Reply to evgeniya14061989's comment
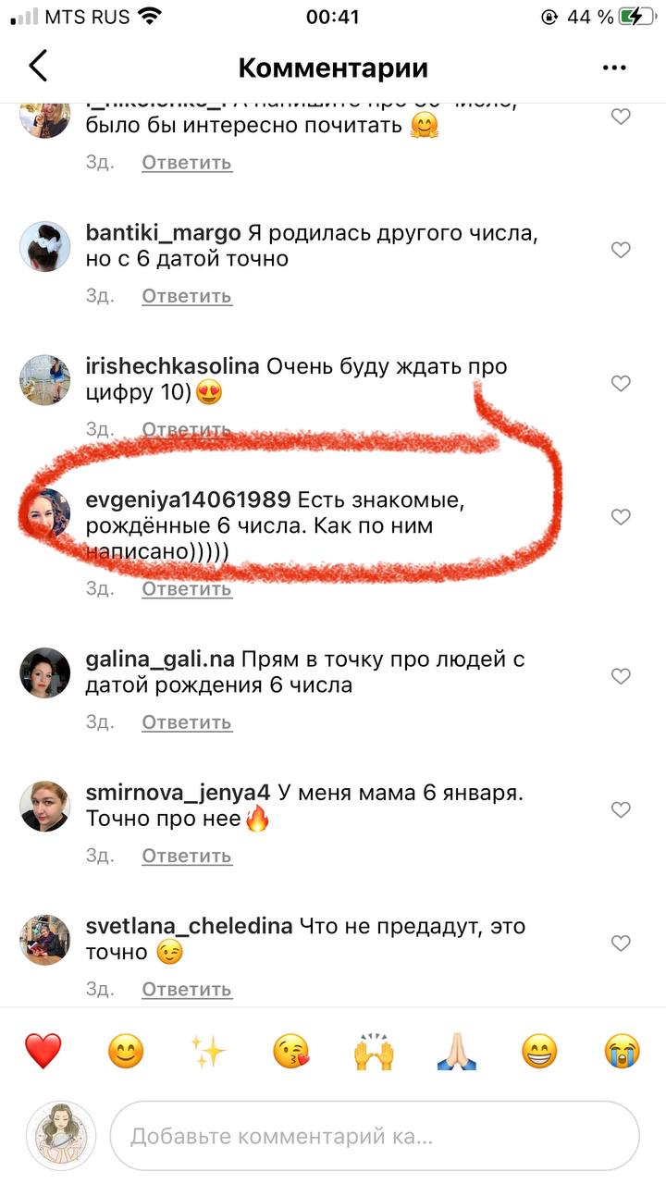The width and height of the screenshot is (666, 1184). [187, 588]
